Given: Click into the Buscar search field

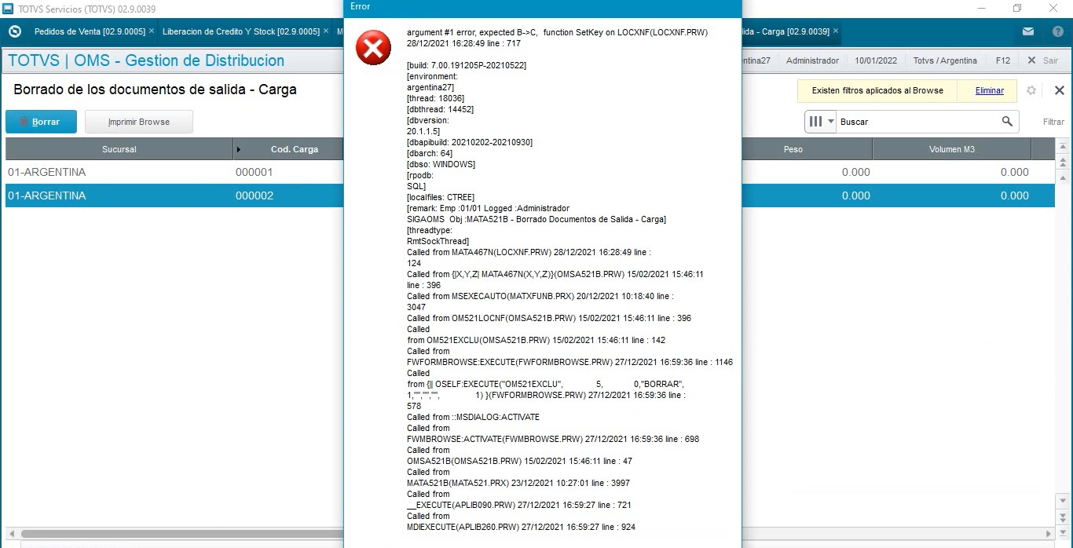Looking at the screenshot, I should coord(917,122).
